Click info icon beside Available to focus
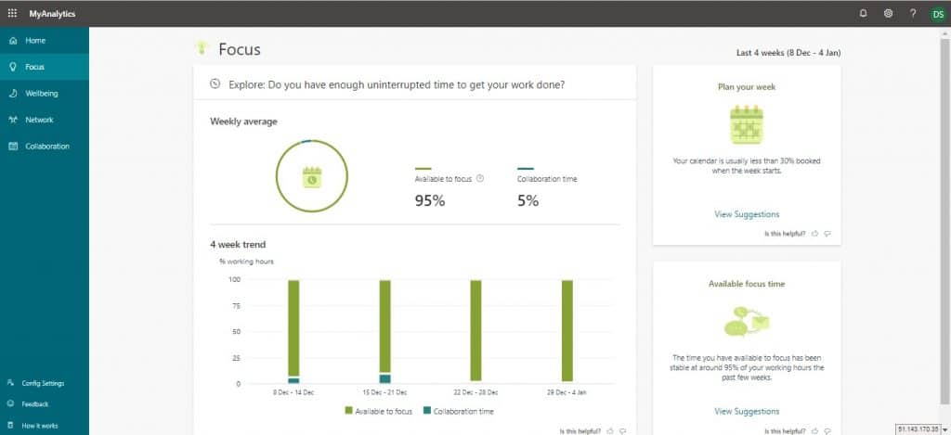Screen dimensions: 951x435 tap(480, 178)
